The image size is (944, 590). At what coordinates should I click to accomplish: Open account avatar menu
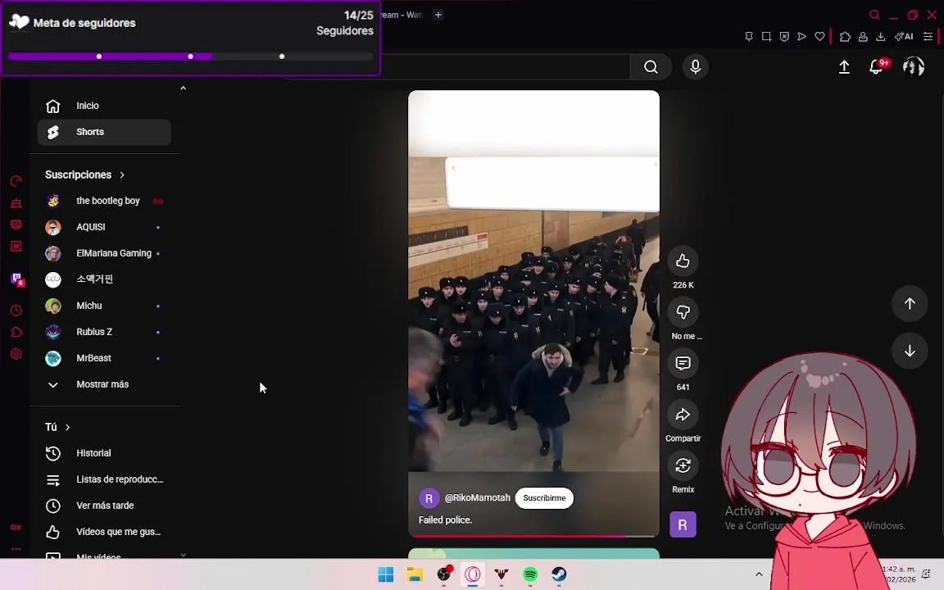click(x=914, y=67)
